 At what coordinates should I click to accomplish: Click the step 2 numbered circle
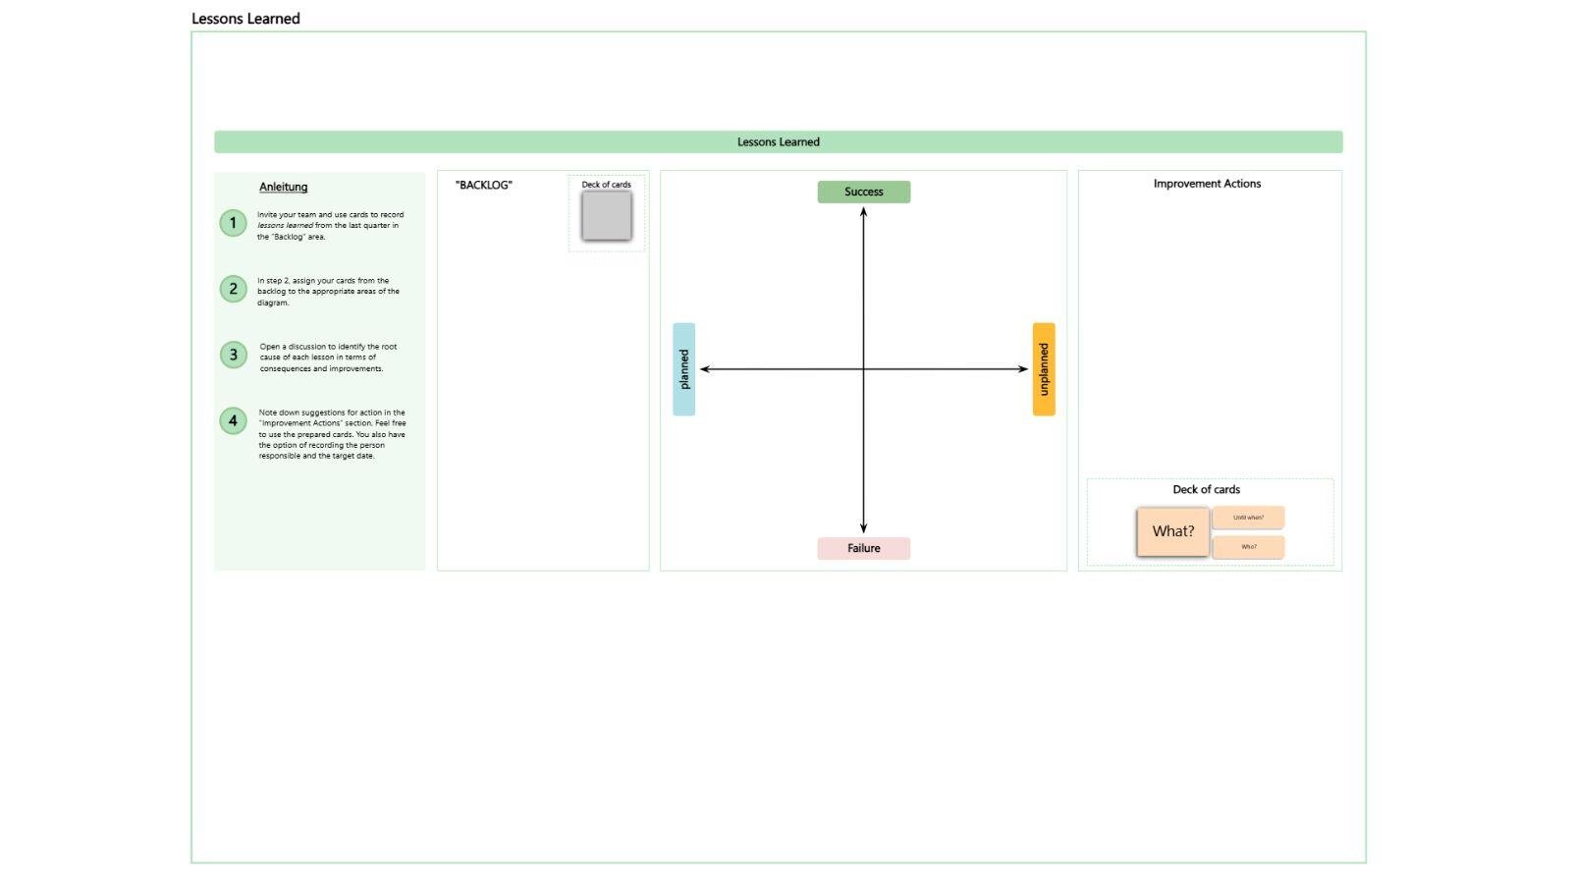[233, 289]
